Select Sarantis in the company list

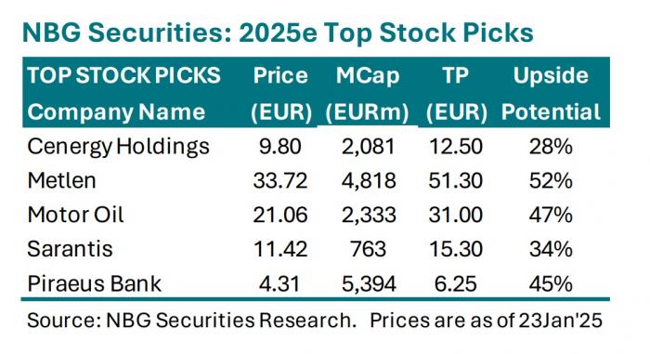(70, 249)
